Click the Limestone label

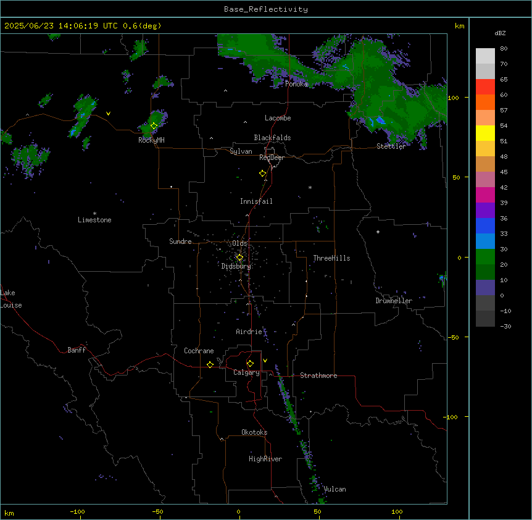click(94, 220)
